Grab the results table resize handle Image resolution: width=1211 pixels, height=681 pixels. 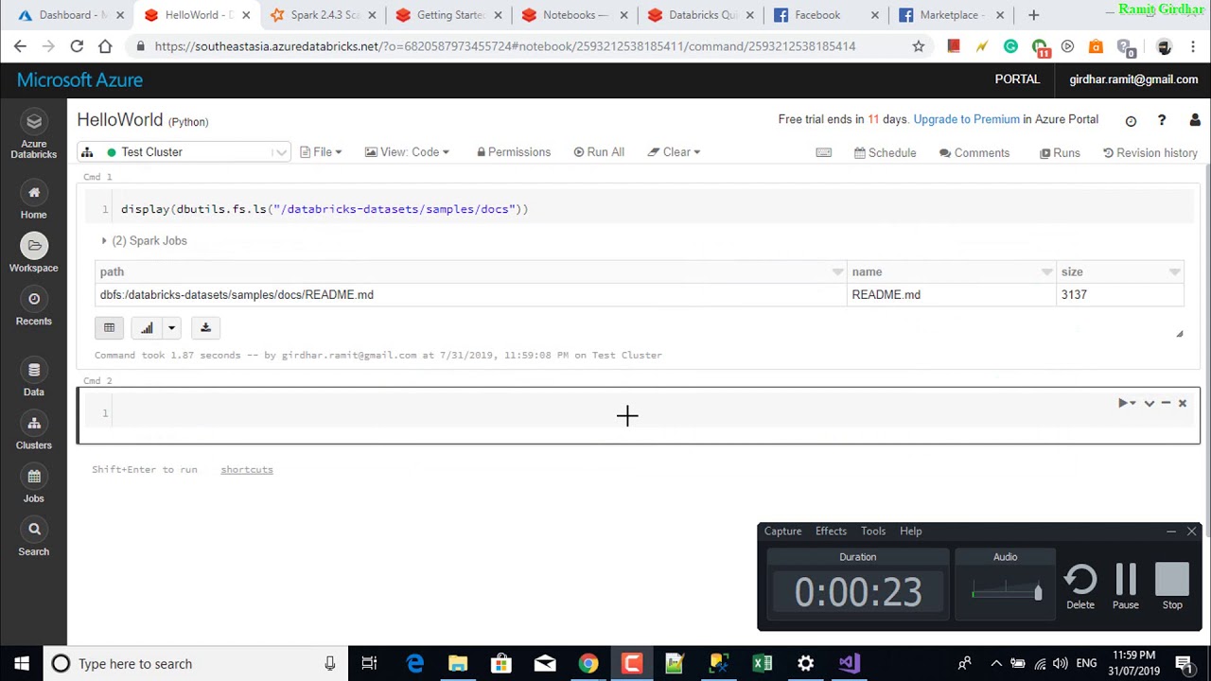1179,333
